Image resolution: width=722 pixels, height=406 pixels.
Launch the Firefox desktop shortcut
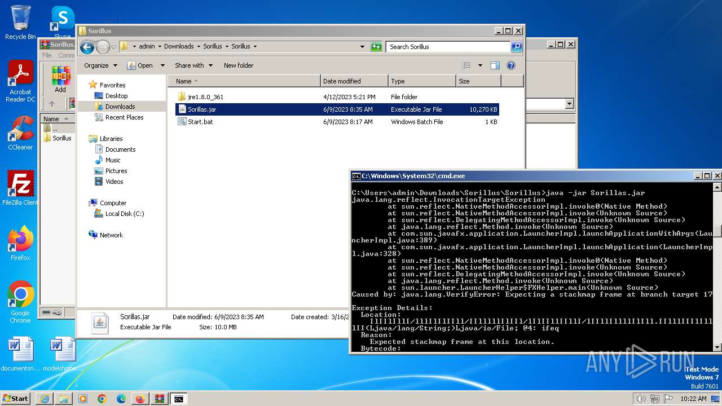(x=20, y=243)
